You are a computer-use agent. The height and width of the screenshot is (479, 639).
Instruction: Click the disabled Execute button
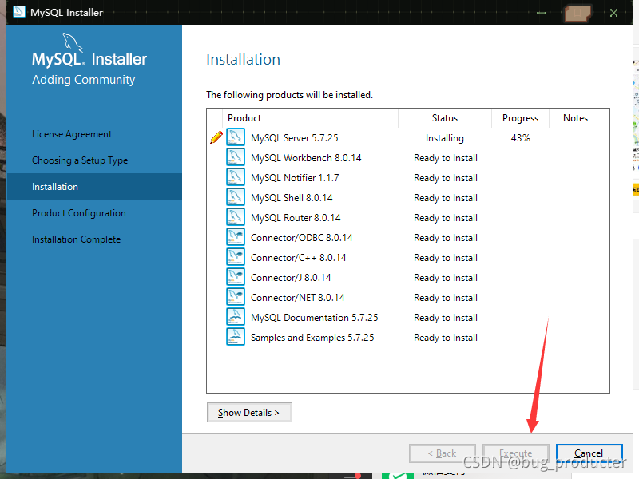pyautogui.click(x=515, y=453)
